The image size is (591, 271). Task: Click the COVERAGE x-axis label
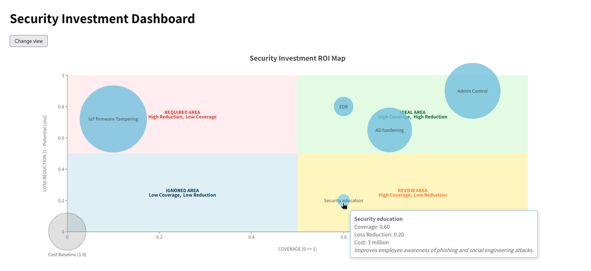[297, 249]
